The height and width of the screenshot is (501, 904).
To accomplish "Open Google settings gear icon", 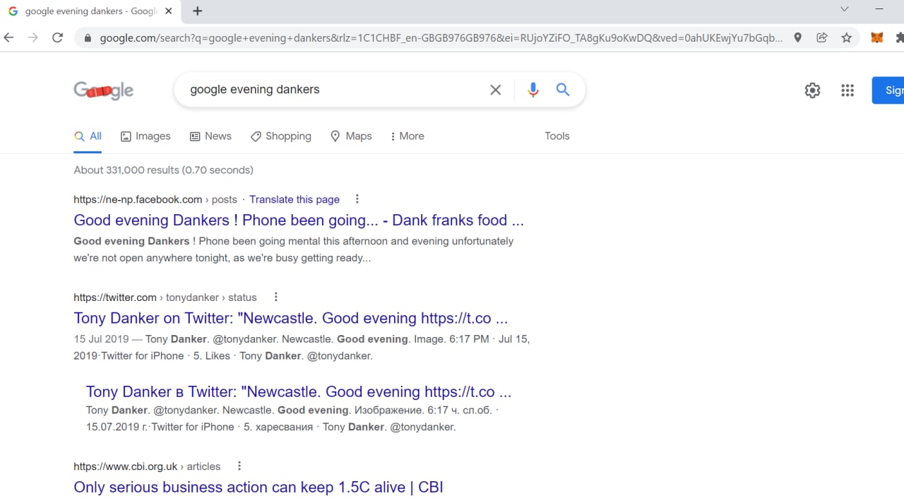I will (812, 90).
